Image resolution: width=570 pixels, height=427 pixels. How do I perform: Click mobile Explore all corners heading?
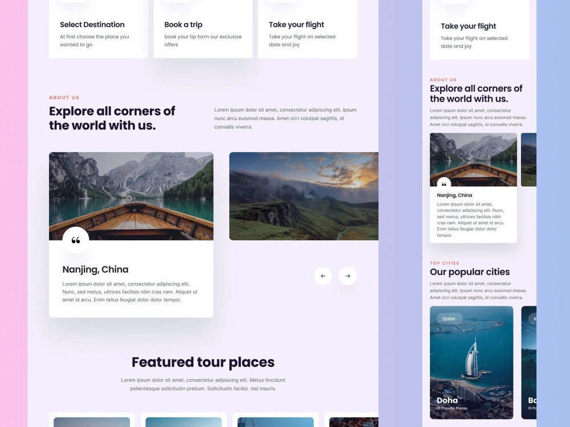click(x=476, y=94)
